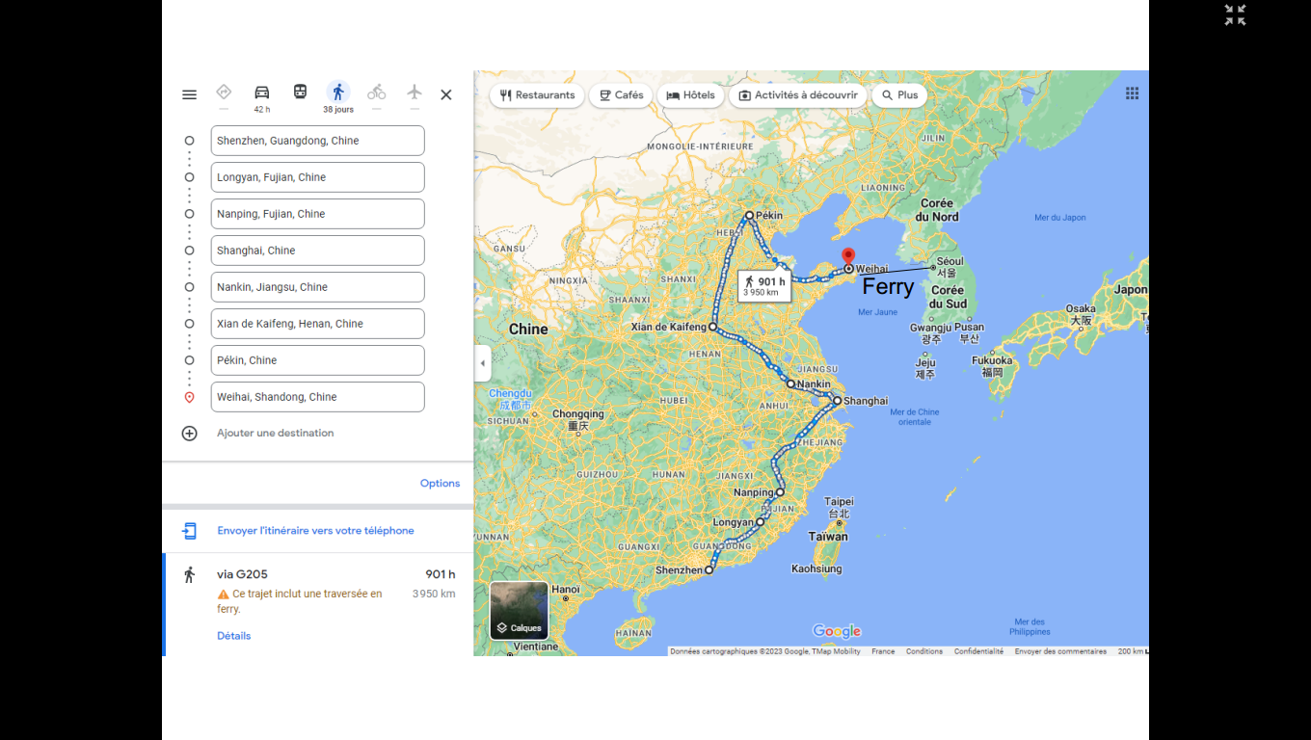This screenshot has height=740, width=1311.
Task: Open the Conditions link in map footer
Action: coord(924,651)
